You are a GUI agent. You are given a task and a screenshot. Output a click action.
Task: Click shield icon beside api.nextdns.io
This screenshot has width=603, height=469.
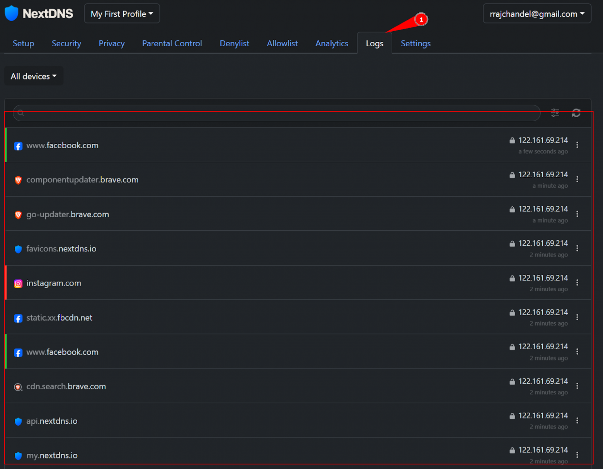click(x=18, y=421)
